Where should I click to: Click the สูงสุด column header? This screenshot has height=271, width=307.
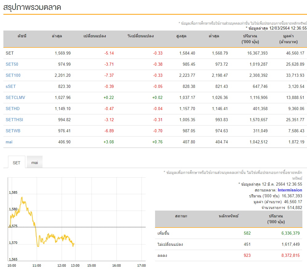click(181, 36)
